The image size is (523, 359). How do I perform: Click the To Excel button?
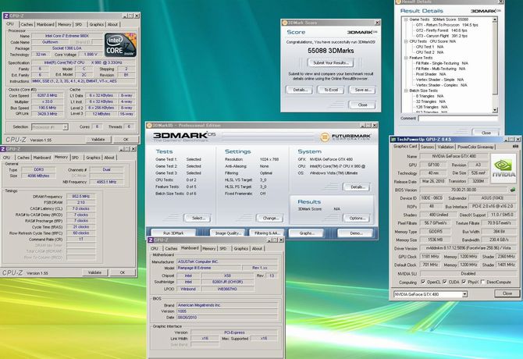(x=331, y=90)
